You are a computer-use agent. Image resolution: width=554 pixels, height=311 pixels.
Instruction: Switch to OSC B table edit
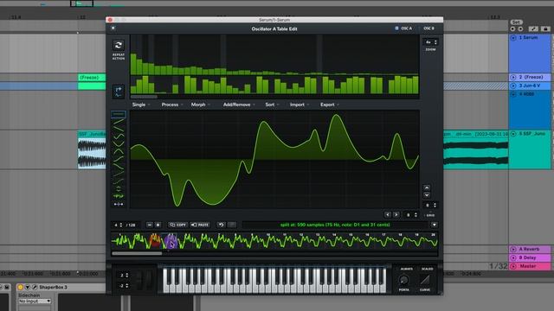click(x=428, y=29)
